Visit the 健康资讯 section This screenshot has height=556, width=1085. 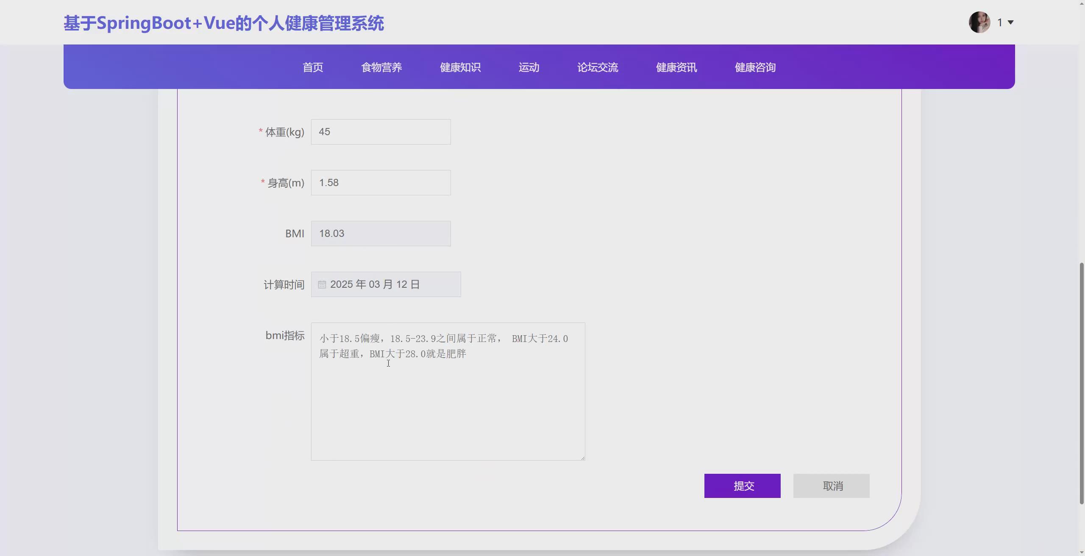676,67
